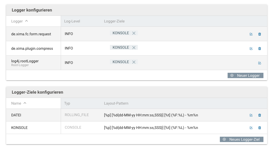Click the Neuer Logger button
Screen dimensions: 272x149
click(245, 75)
